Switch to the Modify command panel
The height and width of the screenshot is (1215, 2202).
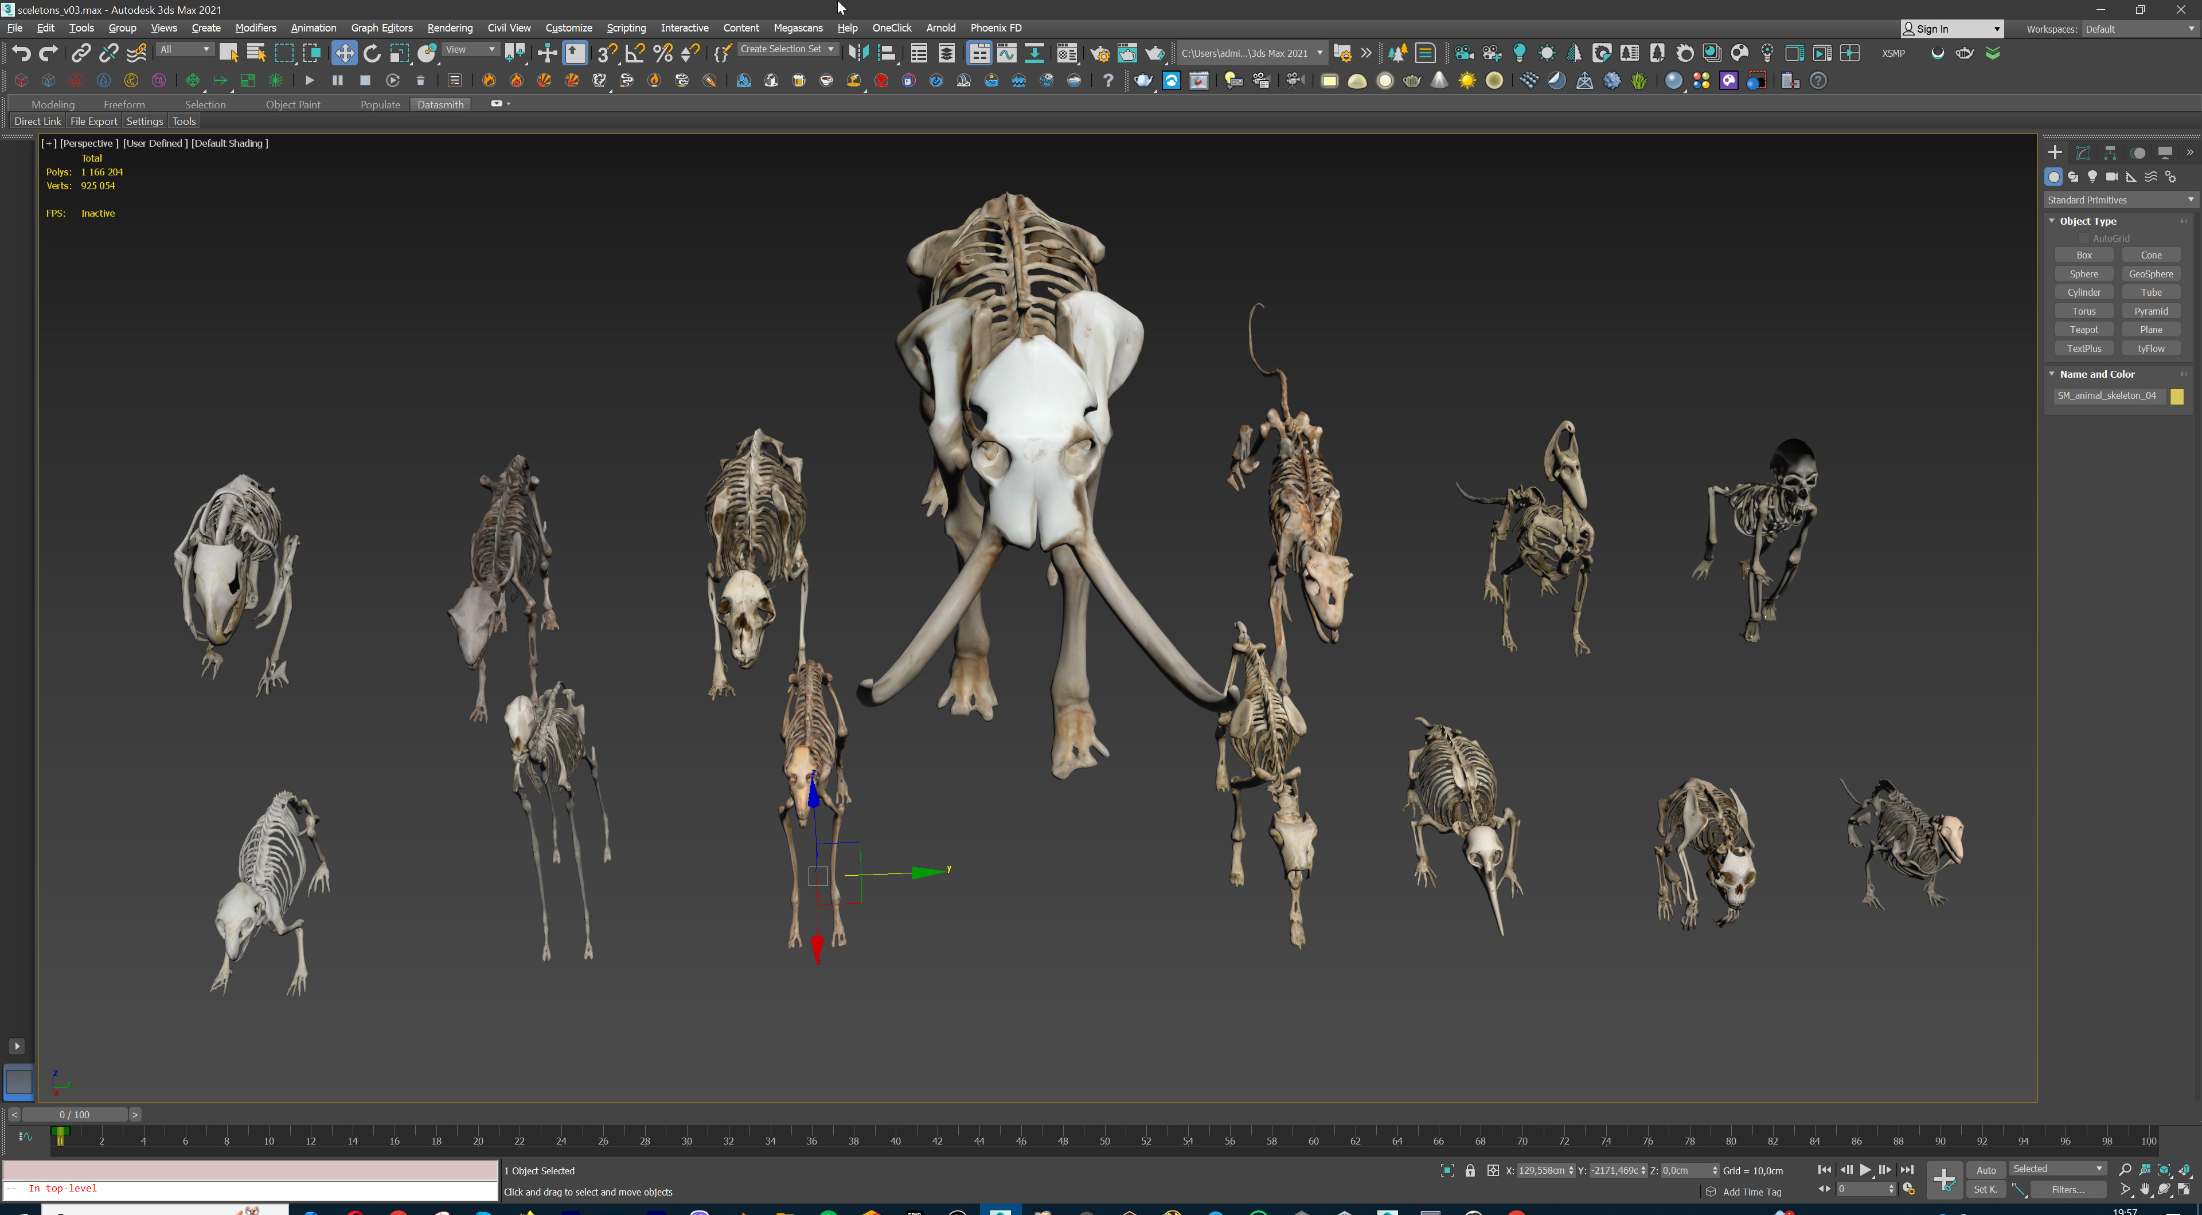[x=2082, y=152]
